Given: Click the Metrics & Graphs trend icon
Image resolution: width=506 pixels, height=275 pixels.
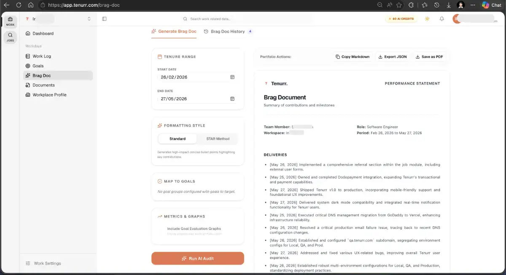Looking at the screenshot, I should coord(160,216).
